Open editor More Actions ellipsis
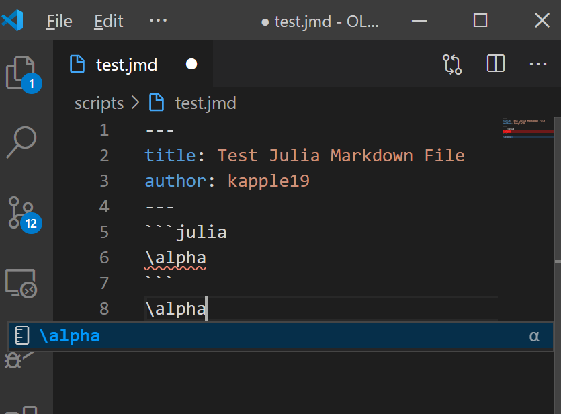561x414 pixels. (x=537, y=64)
